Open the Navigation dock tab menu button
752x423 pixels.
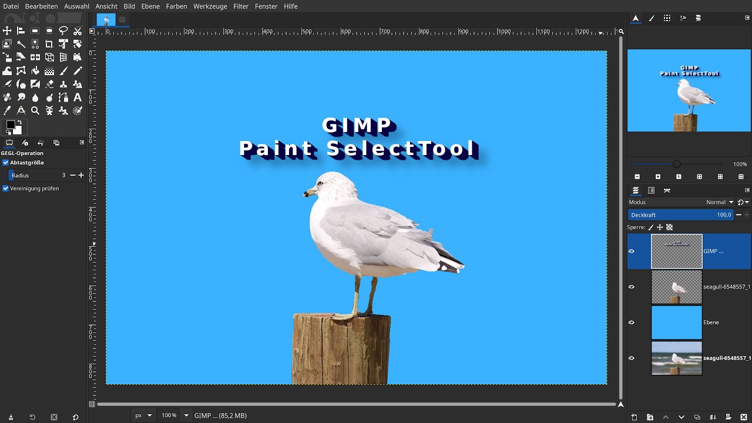click(x=747, y=18)
